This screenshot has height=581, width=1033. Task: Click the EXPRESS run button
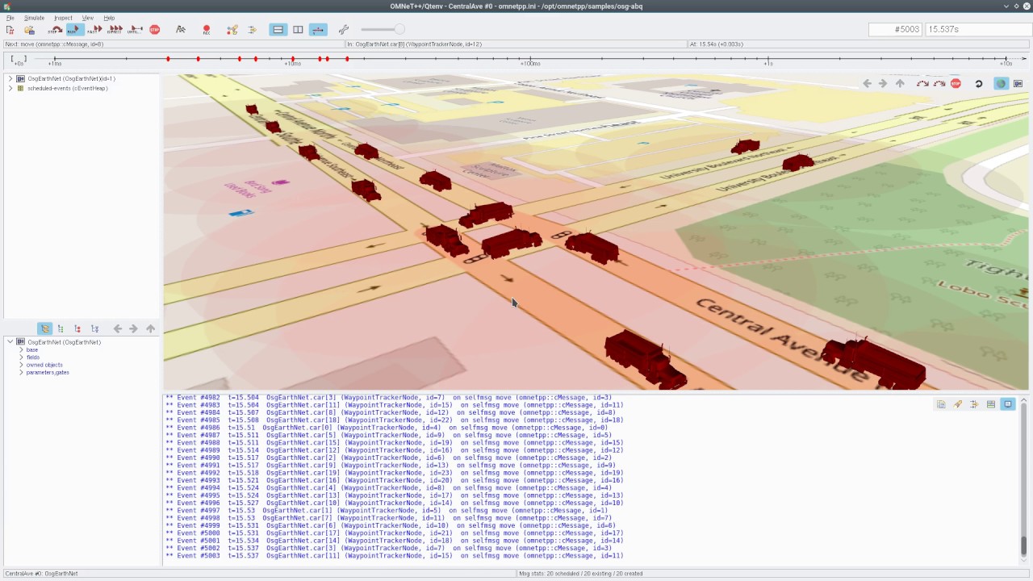[115, 30]
